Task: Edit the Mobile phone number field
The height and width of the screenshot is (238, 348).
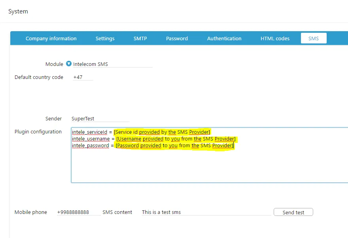Action: pos(79,212)
